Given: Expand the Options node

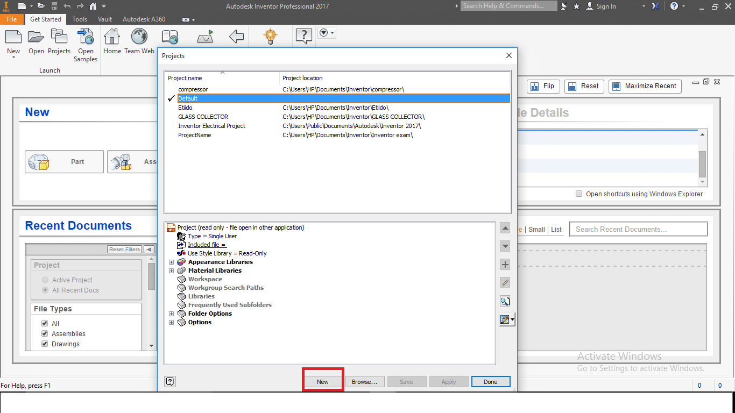Looking at the screenshot, I should [172, 322].
